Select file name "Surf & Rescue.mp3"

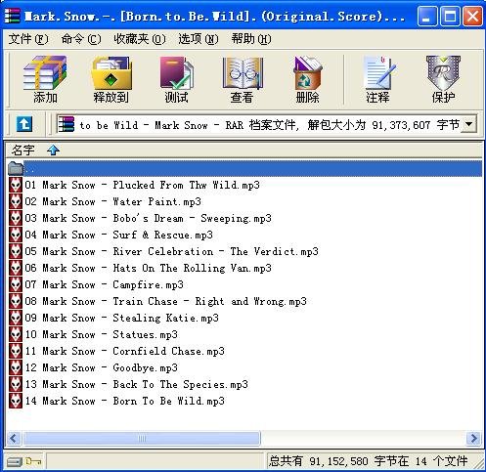coord(162,235)
